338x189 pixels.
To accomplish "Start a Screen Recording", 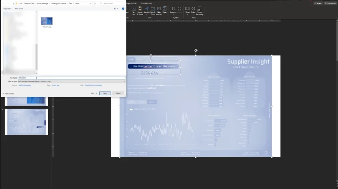I will click(x=199, y=11).
